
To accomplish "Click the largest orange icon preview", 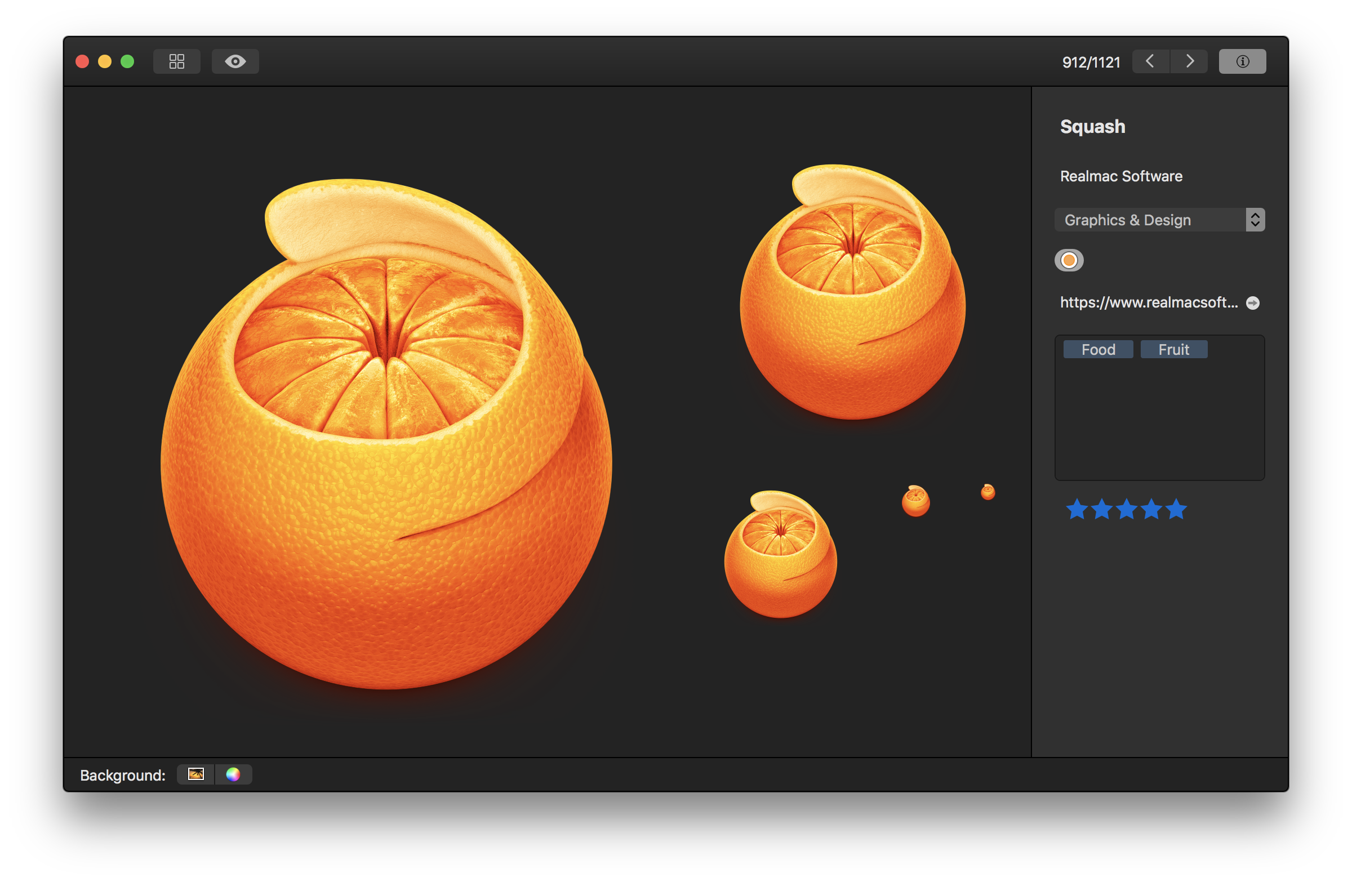I will click(386, 434).
